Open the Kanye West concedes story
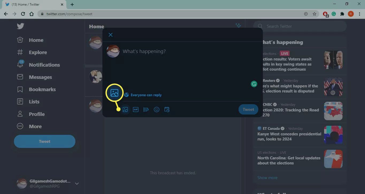365x194 pixels. 289,136
